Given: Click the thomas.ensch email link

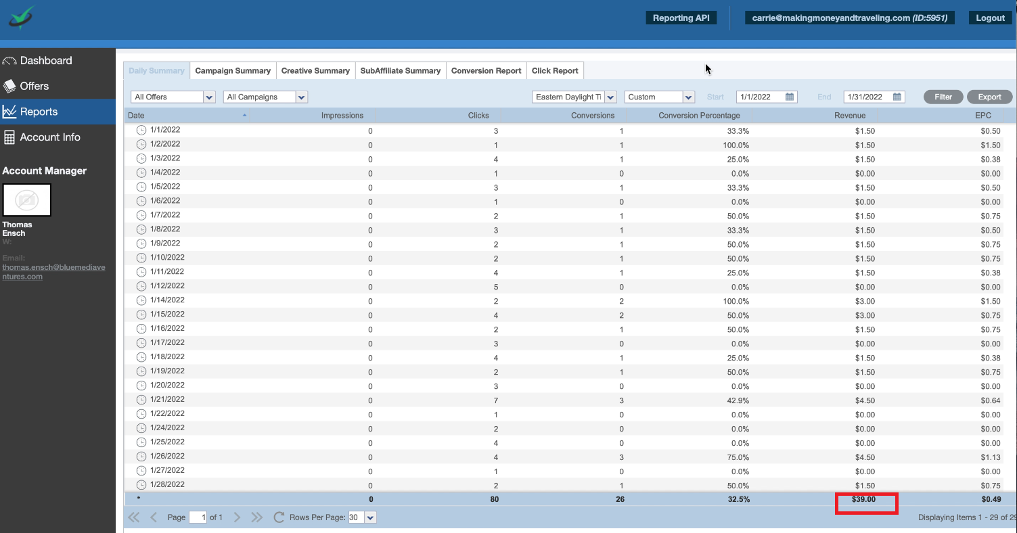Looking at the screenshot, I should (x=53, y=271).
